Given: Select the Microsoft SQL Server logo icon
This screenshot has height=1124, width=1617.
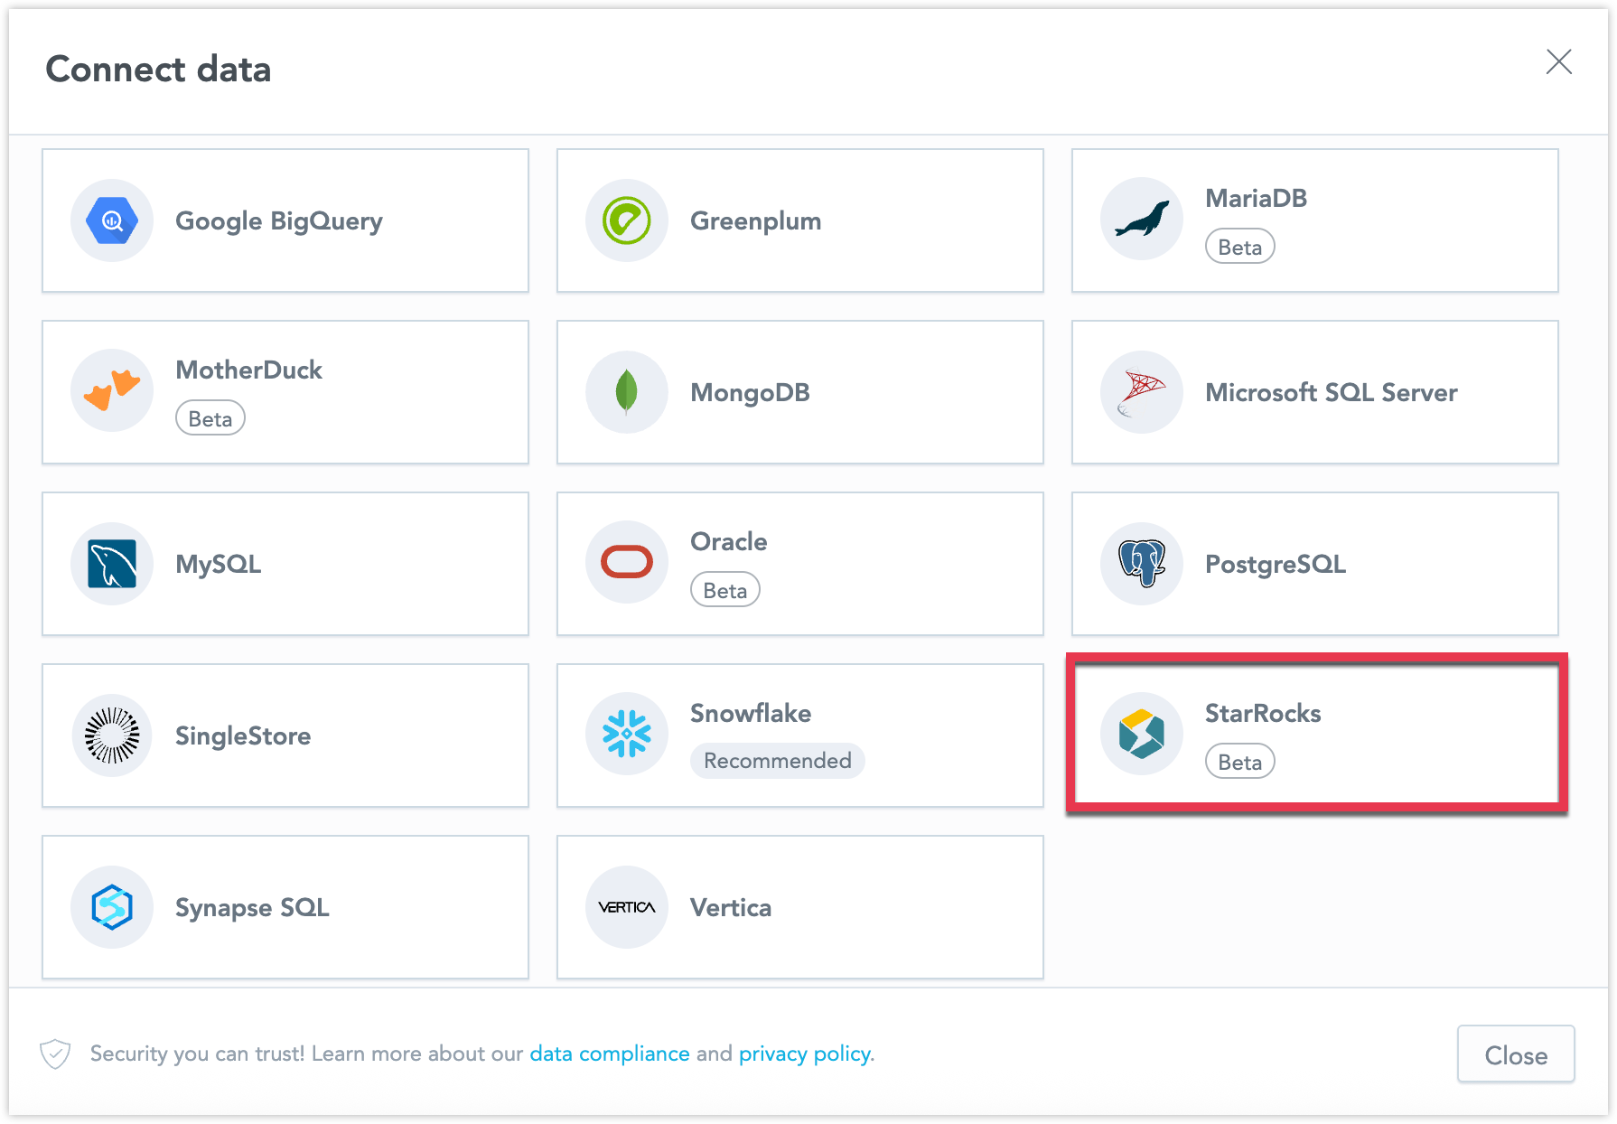Looking at the screenshot, I should 1142,392.
